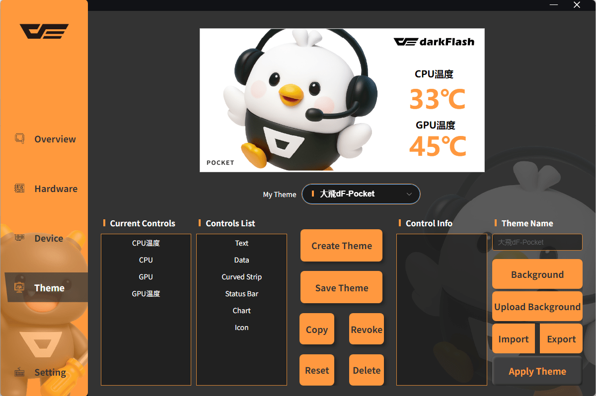The width and height of the screenshot is (596, 396).
Task: Select the Theme sidebar item
Action: 46,287
